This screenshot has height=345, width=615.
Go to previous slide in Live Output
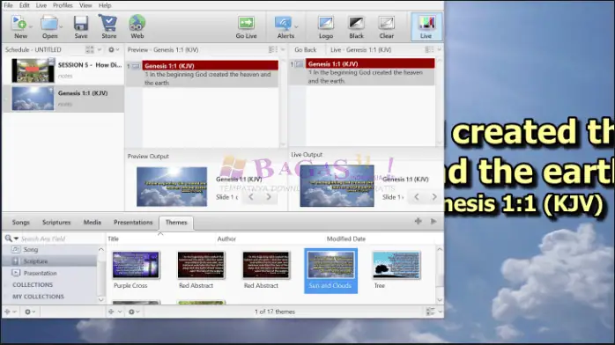tap(417, 197)
